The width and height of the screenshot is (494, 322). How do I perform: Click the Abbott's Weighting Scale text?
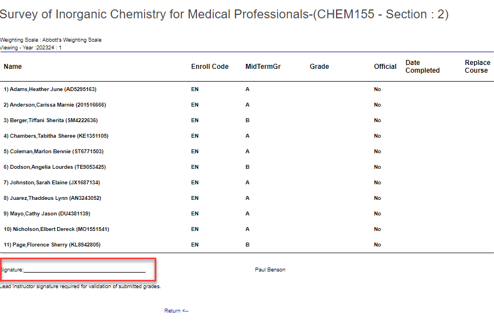50,39
